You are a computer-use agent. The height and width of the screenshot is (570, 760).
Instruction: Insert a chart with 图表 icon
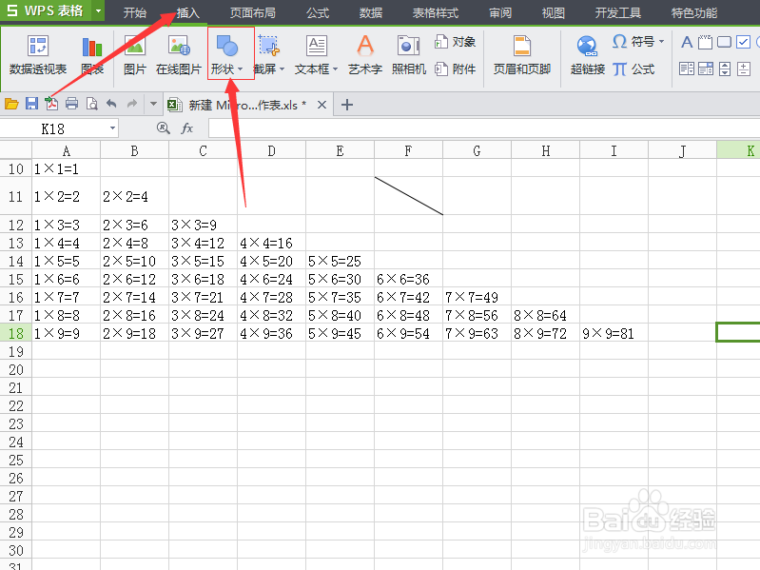tap(92, 55)
